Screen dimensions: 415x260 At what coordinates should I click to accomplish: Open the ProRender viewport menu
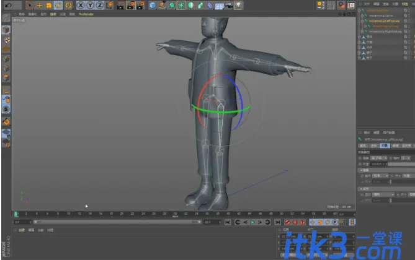coord(86,14)
